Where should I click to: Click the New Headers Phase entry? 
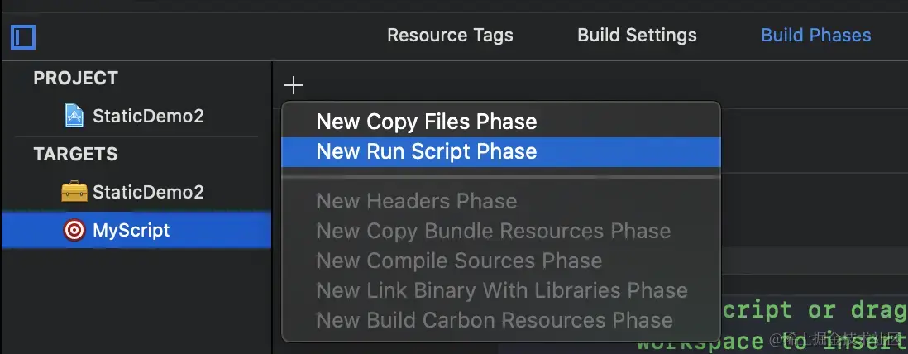(416, 201)
